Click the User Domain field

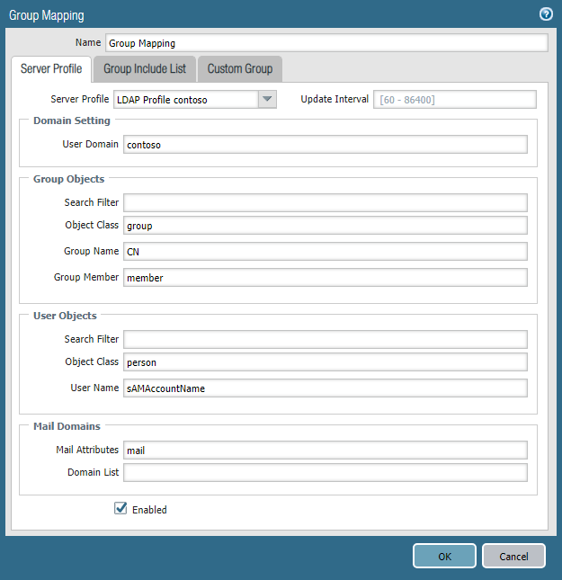tap(326, 144)
